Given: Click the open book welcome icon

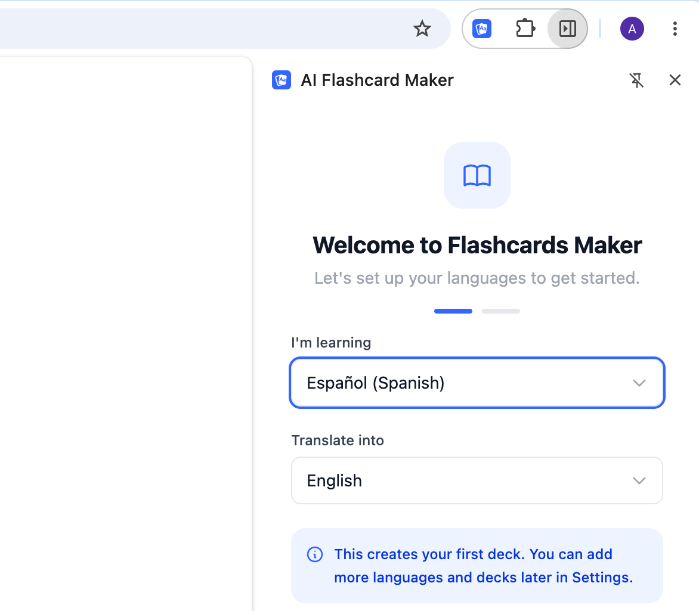Looking at the screenshot, I should point(477,175).
